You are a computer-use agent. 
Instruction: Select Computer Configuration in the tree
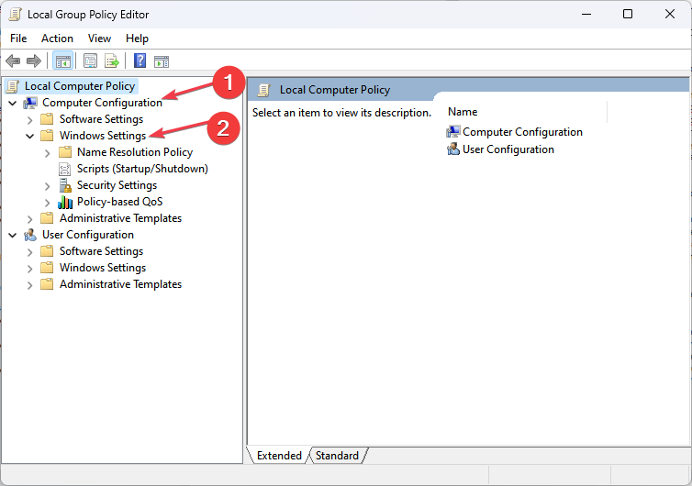point(102,103)
